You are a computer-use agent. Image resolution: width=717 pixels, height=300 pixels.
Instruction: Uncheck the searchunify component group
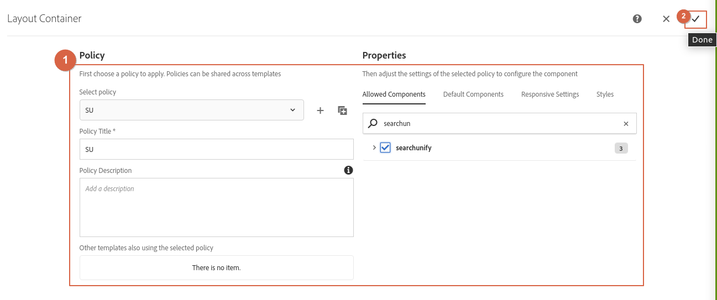click(x=386, y=148)
